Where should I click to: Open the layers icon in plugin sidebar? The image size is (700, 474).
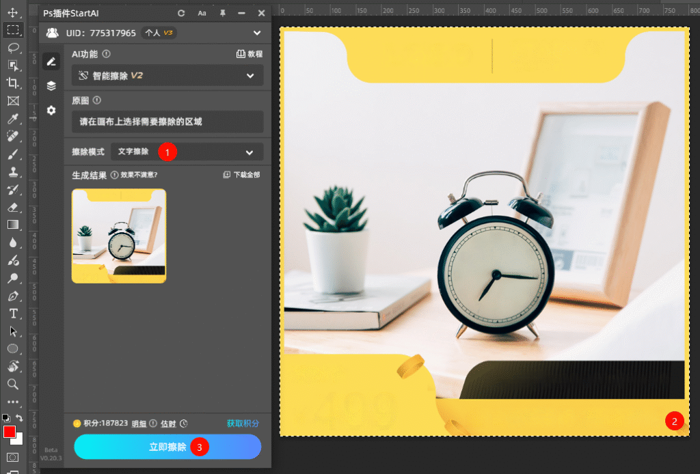click(x=51, y=85)
